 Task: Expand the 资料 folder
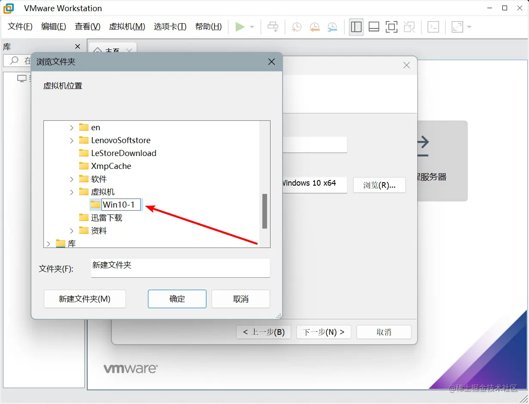point(72,231)
